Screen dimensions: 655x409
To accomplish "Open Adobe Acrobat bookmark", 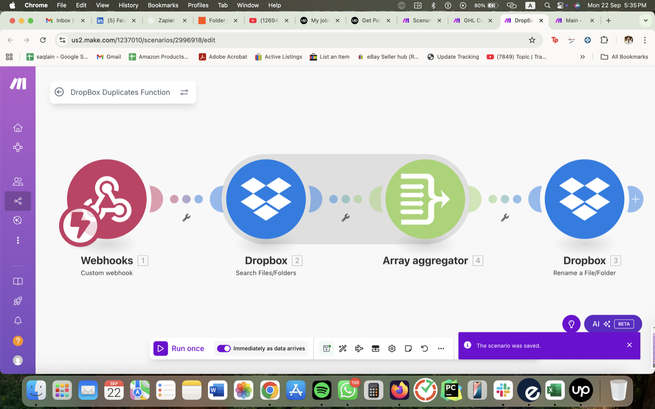I will coord(223,57).
